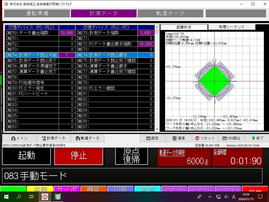269x202 pixels.
Task: Click the 終了 exit button
Action: point(257,138)
